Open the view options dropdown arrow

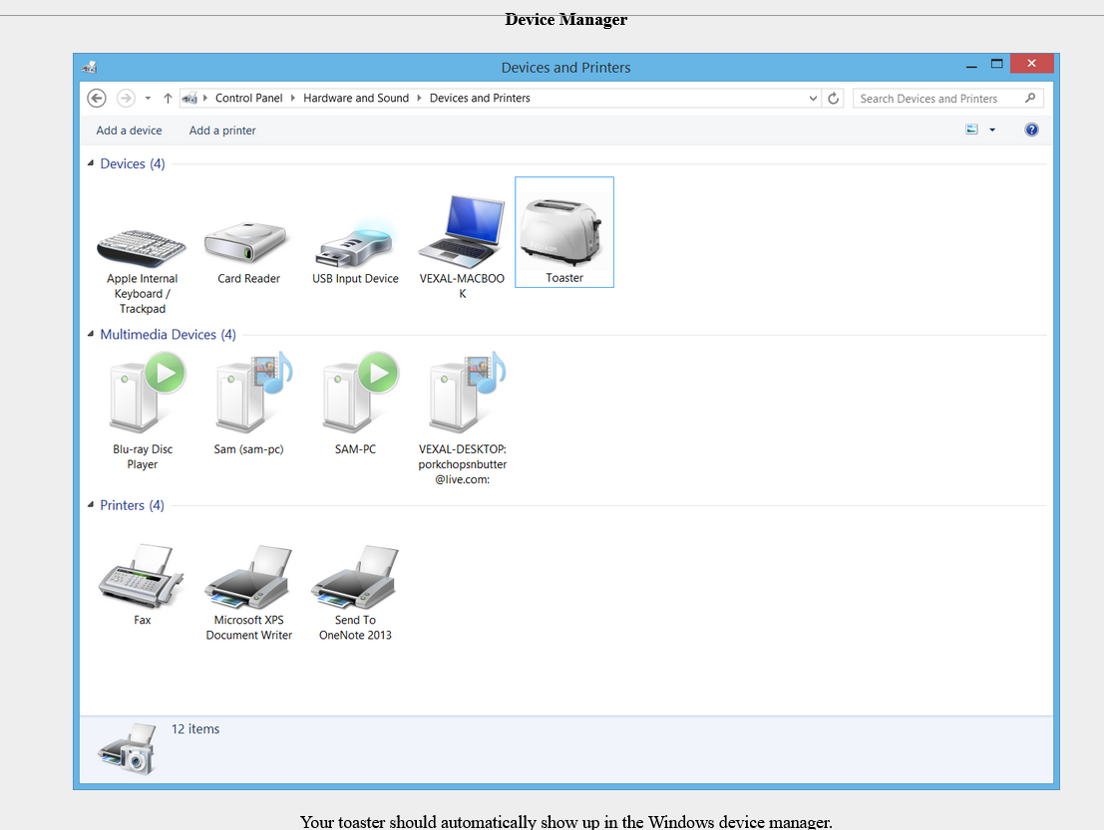pos(992,131)
